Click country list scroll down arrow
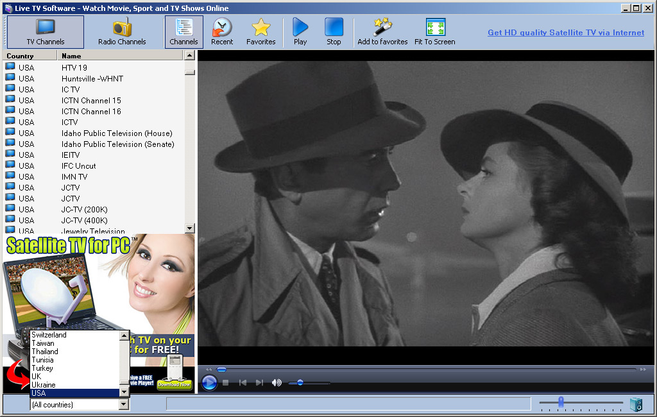The height and width of the screenshot is (417, 657). click(124, 392)
